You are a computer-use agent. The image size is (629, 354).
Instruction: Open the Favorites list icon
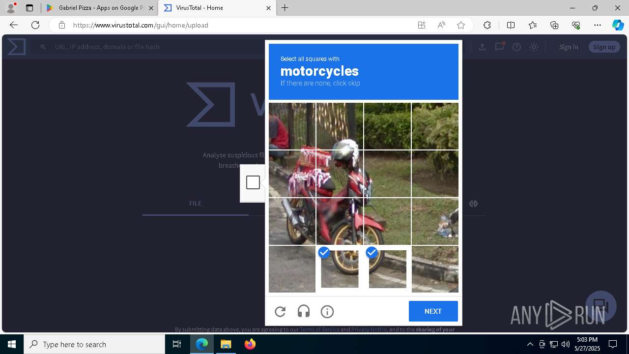point(533,25)
